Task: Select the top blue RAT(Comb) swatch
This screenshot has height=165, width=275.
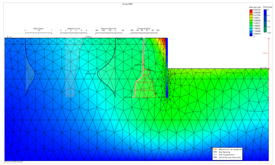Action: click(x=265, y=13)
